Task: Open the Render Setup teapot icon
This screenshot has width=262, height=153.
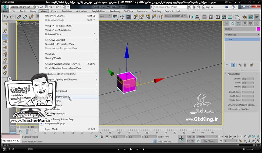Action: [x=244, y=17]
